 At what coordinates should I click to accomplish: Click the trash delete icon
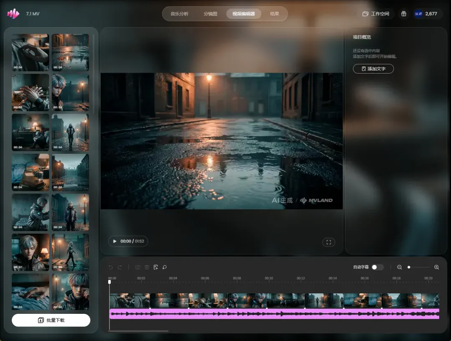[x=147, y=267]
